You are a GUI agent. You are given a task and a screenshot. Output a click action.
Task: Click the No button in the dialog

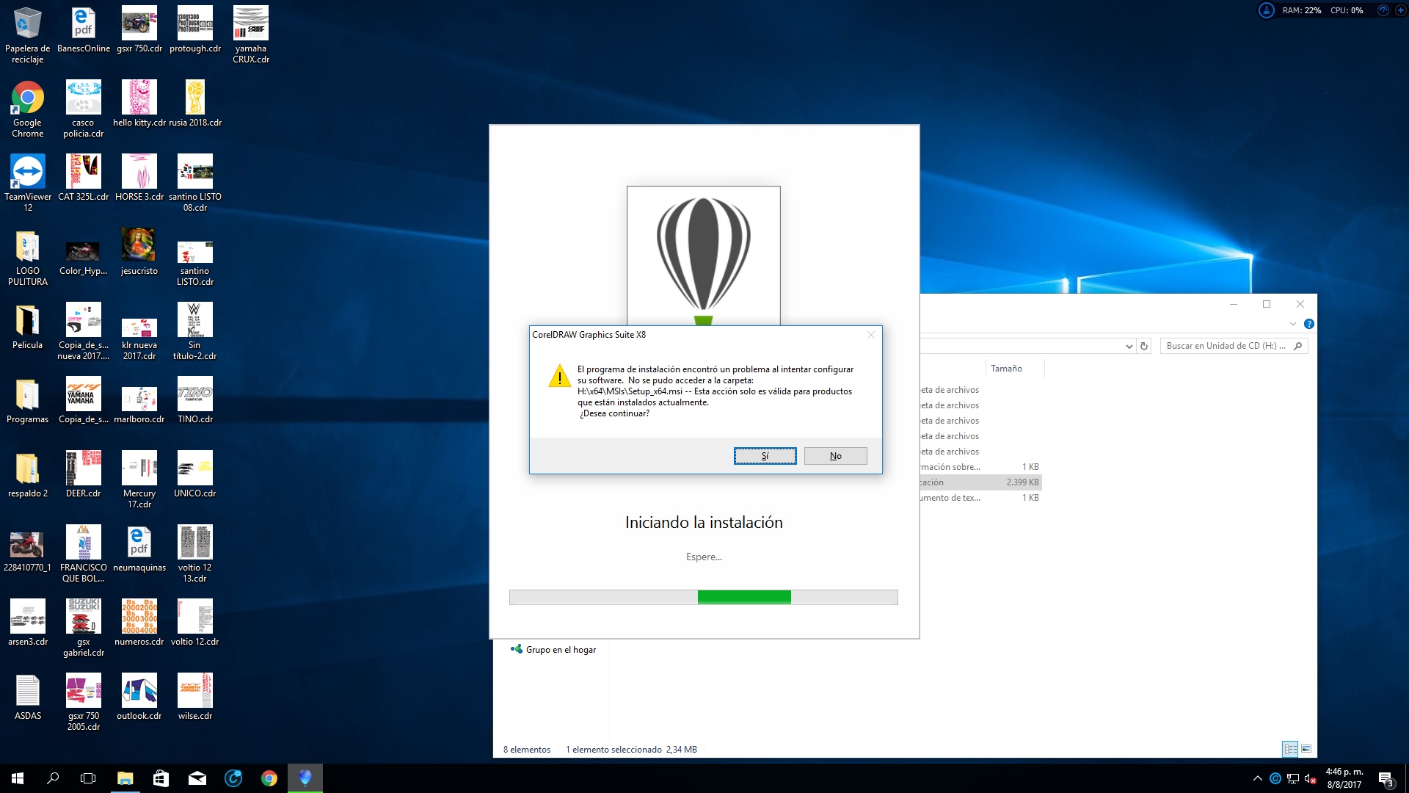click(x=835, y=456)
